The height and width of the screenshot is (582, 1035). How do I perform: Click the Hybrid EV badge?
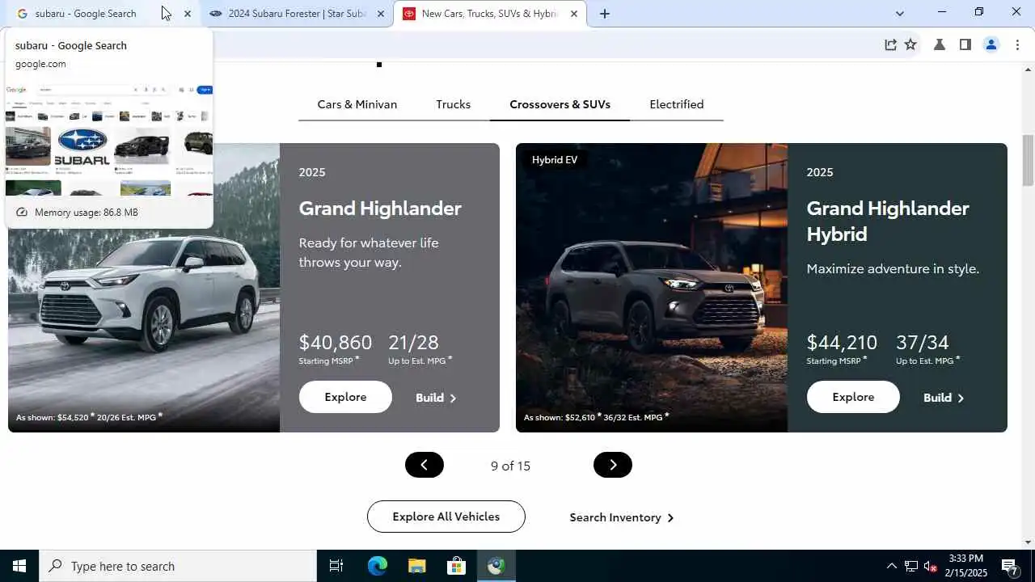pyautogui.click(x=555, y=160)
